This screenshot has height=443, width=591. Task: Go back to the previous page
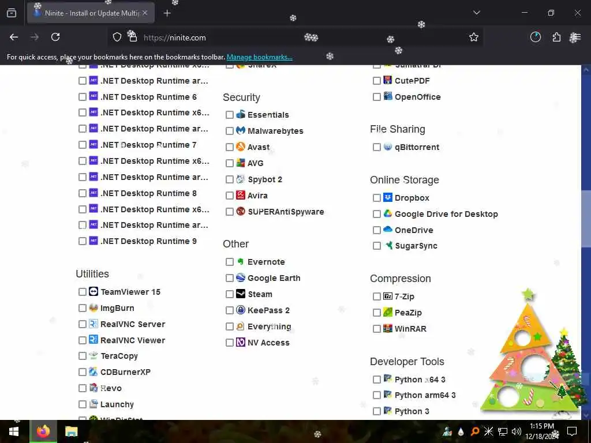point(14,37)
